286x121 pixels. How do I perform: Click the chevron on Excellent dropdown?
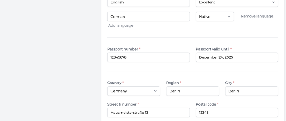pos(273,2)
